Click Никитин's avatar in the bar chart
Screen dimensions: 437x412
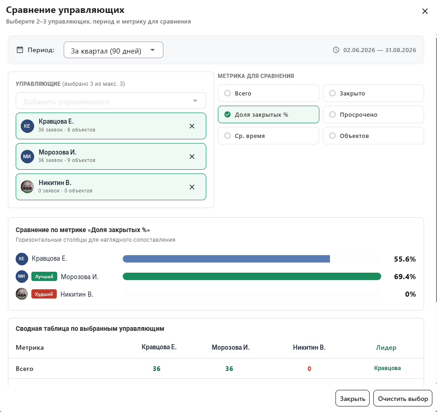tap(22, 294)
